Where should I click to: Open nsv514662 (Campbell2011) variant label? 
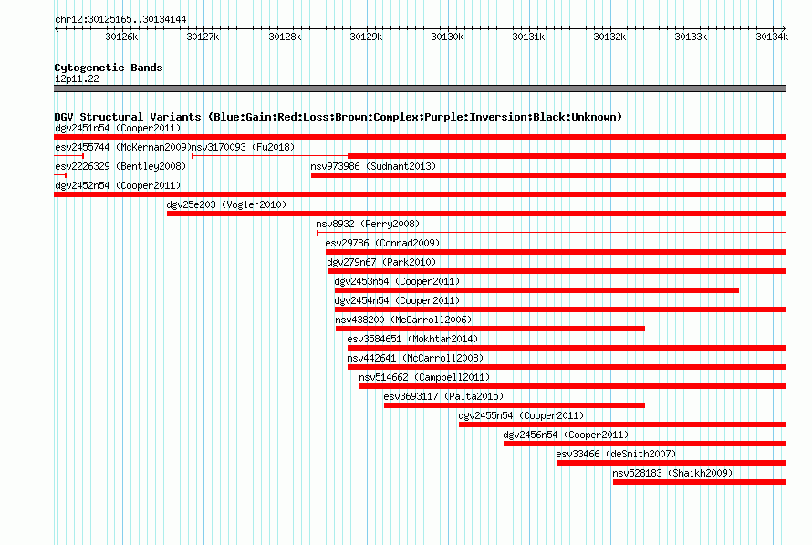[x=424, y=377]
